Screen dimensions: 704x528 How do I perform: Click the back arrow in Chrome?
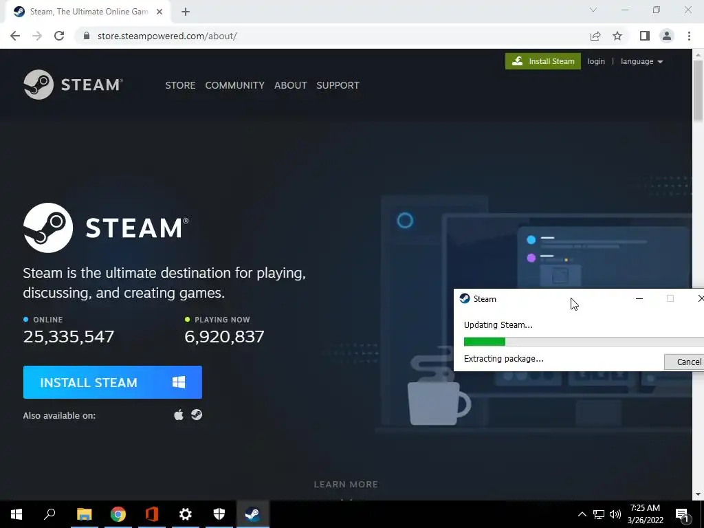pyautogui.click(x=15, y=36)
